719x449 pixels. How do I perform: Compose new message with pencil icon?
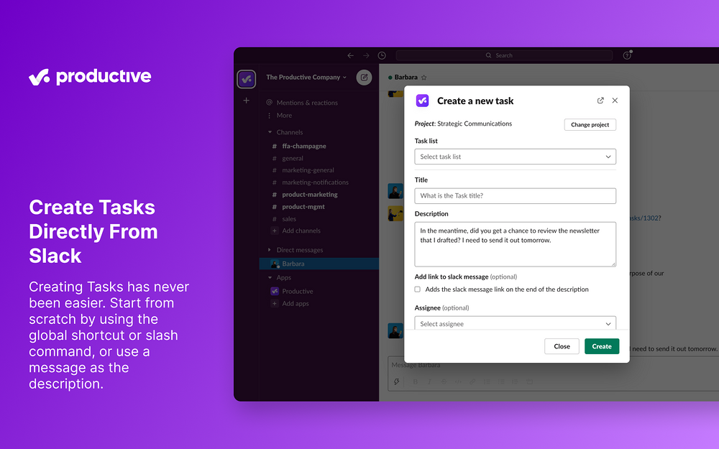pyautogui.click(x=364, y=78)
